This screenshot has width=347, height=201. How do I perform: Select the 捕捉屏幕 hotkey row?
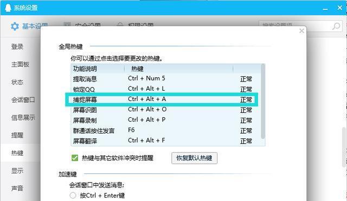click(x=166, y=99)
